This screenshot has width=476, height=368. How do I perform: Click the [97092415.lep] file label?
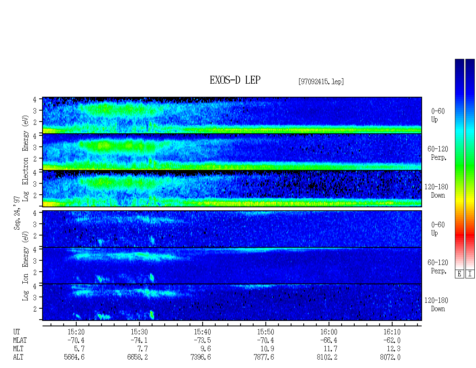321,82
